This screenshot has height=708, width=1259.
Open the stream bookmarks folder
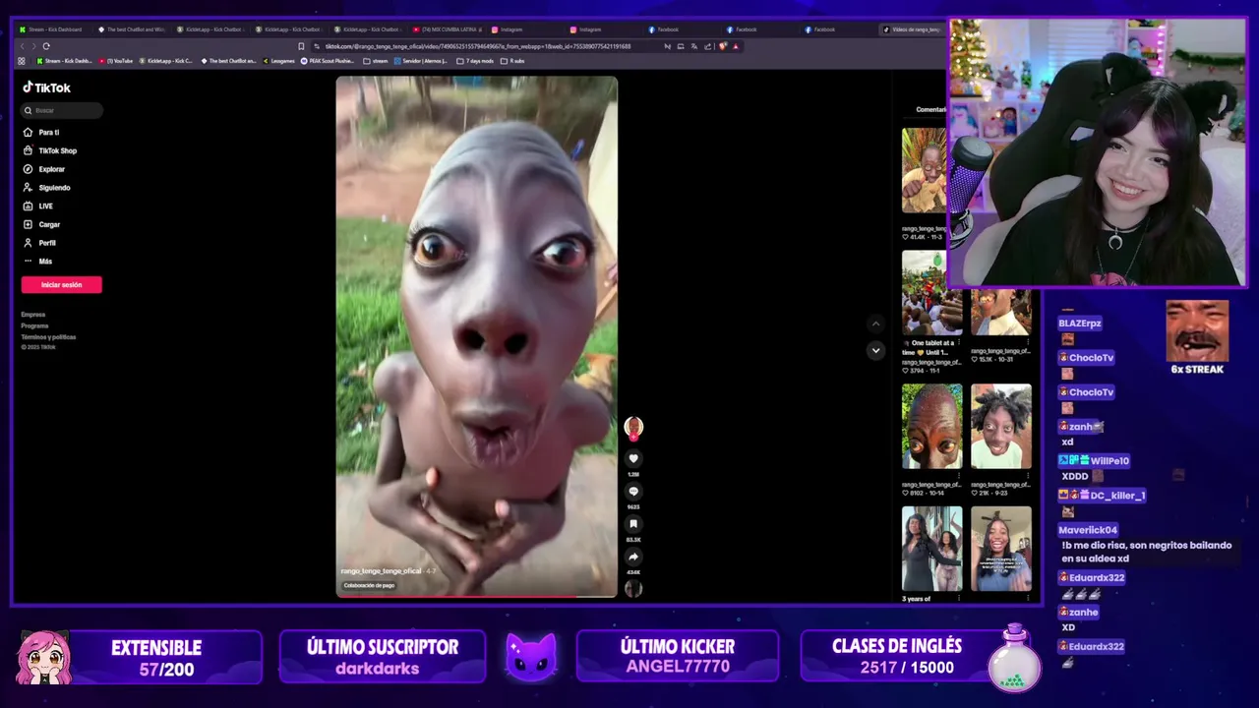pos(376,61)
